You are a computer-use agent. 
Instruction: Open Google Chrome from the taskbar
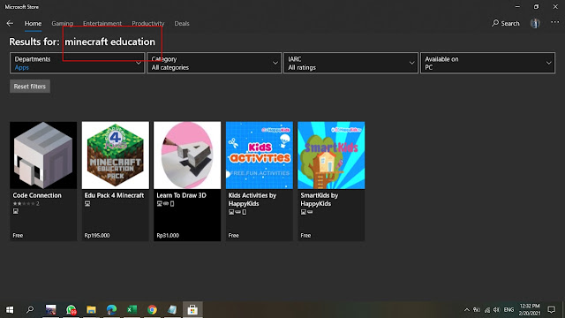(x=152, y=310)
